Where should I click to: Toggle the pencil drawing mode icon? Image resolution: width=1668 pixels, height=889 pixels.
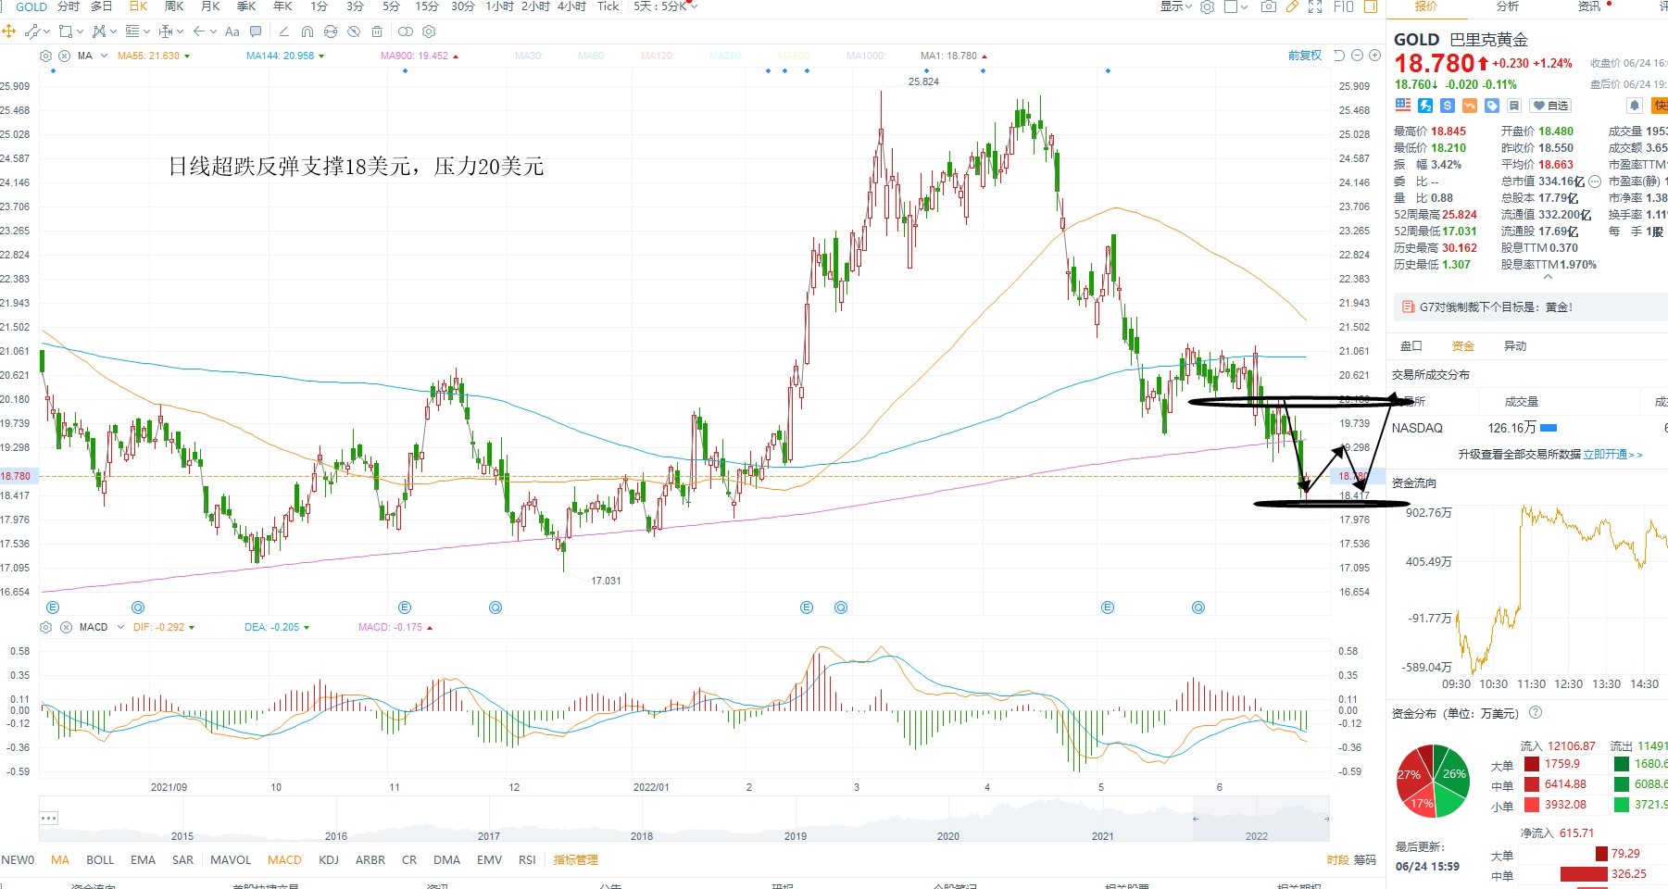click(x=1292, y=6)
